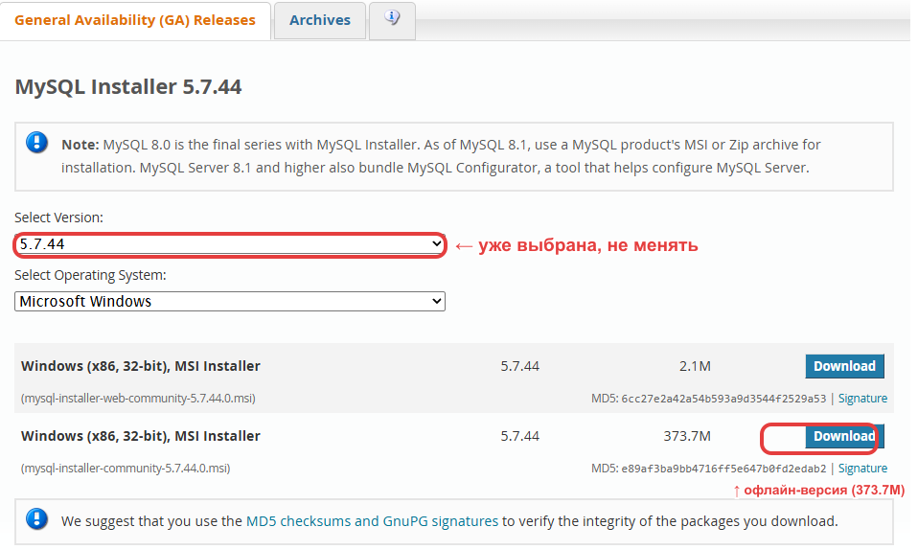Click MD5 hash 6cc27e2a42a54b593a9d3544f2529a53
918x550 pixels.
[x=723, y=399]
